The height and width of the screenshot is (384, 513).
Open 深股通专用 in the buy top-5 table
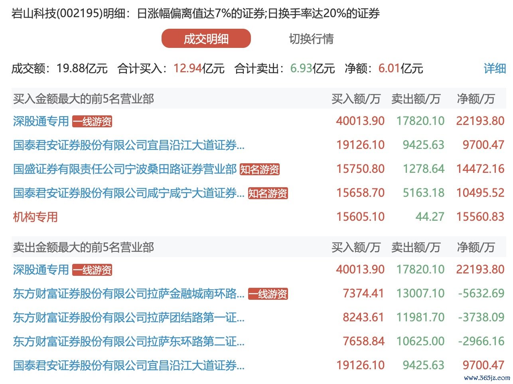click(x=41, y=121)
